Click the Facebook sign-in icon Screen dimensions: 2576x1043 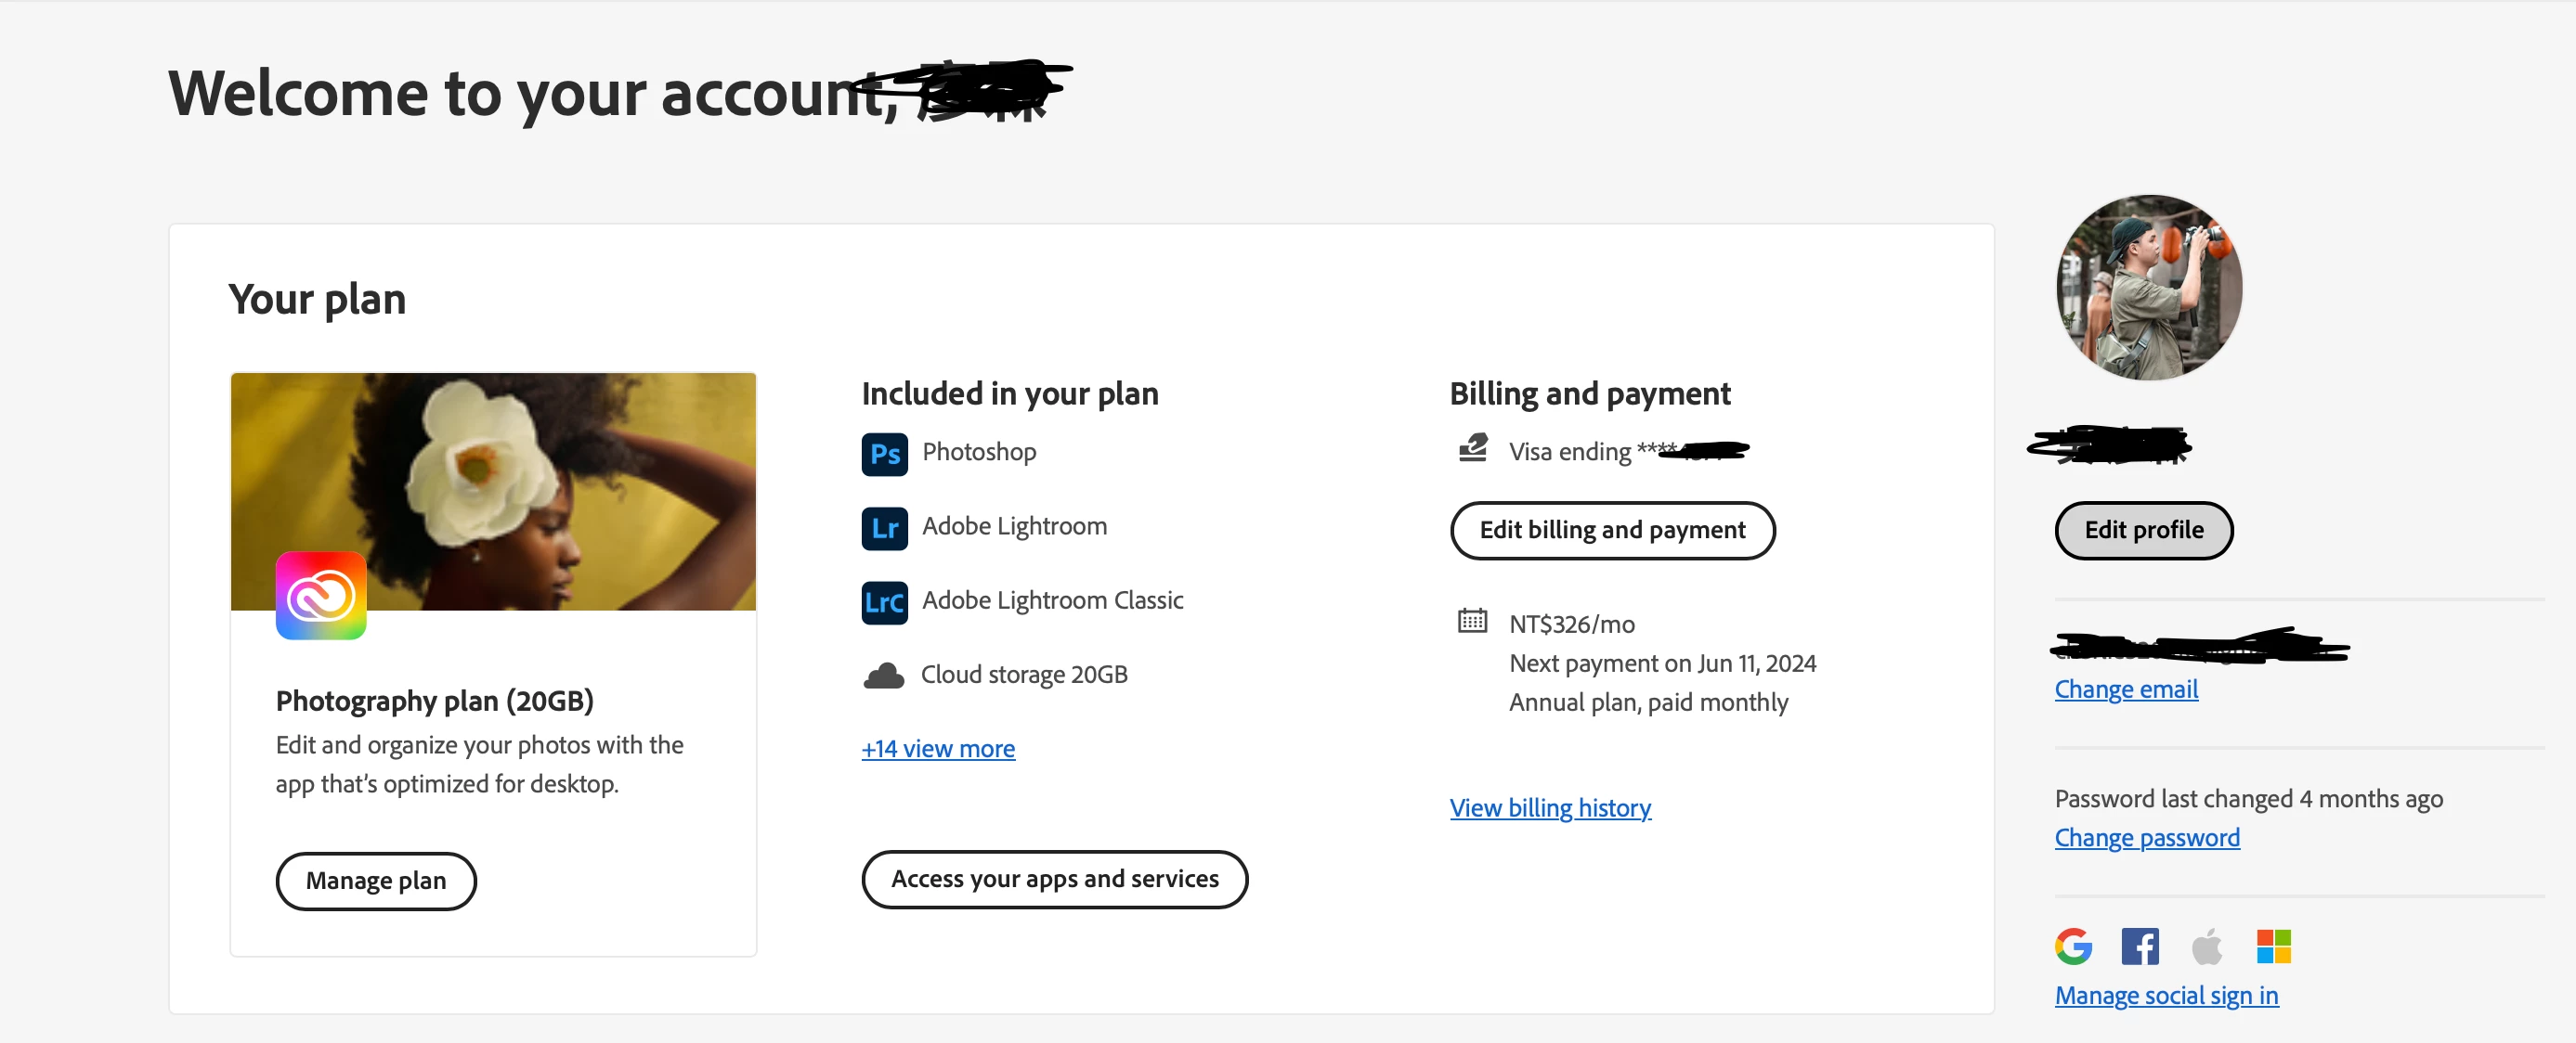[2139, 945]
